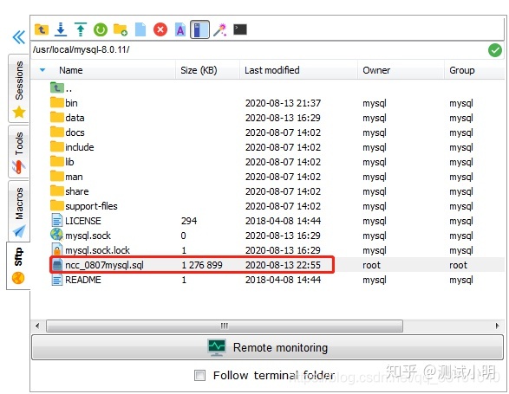Click the magic wand icon
The width and height of the screenshot is (509, 394).
click(220, 29)
